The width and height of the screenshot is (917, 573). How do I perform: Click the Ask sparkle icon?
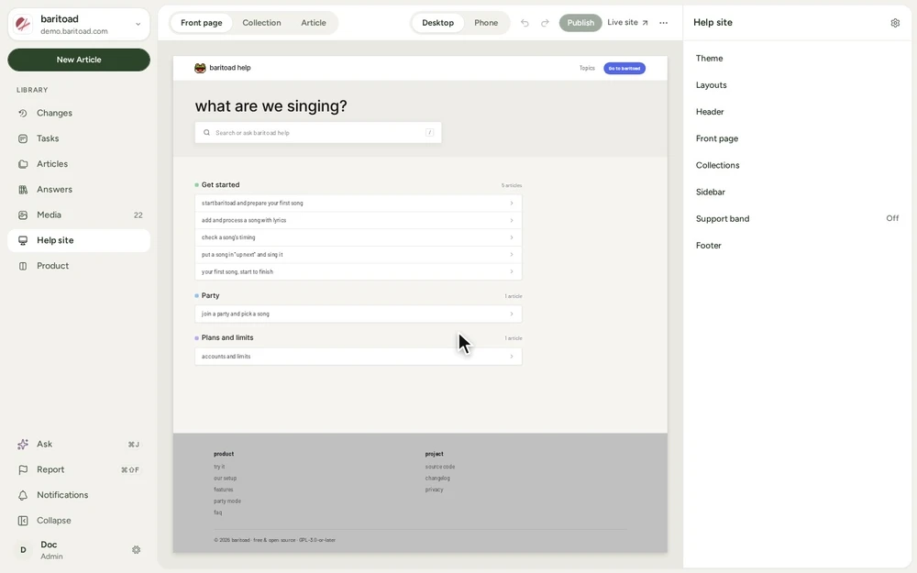point(23,445)
